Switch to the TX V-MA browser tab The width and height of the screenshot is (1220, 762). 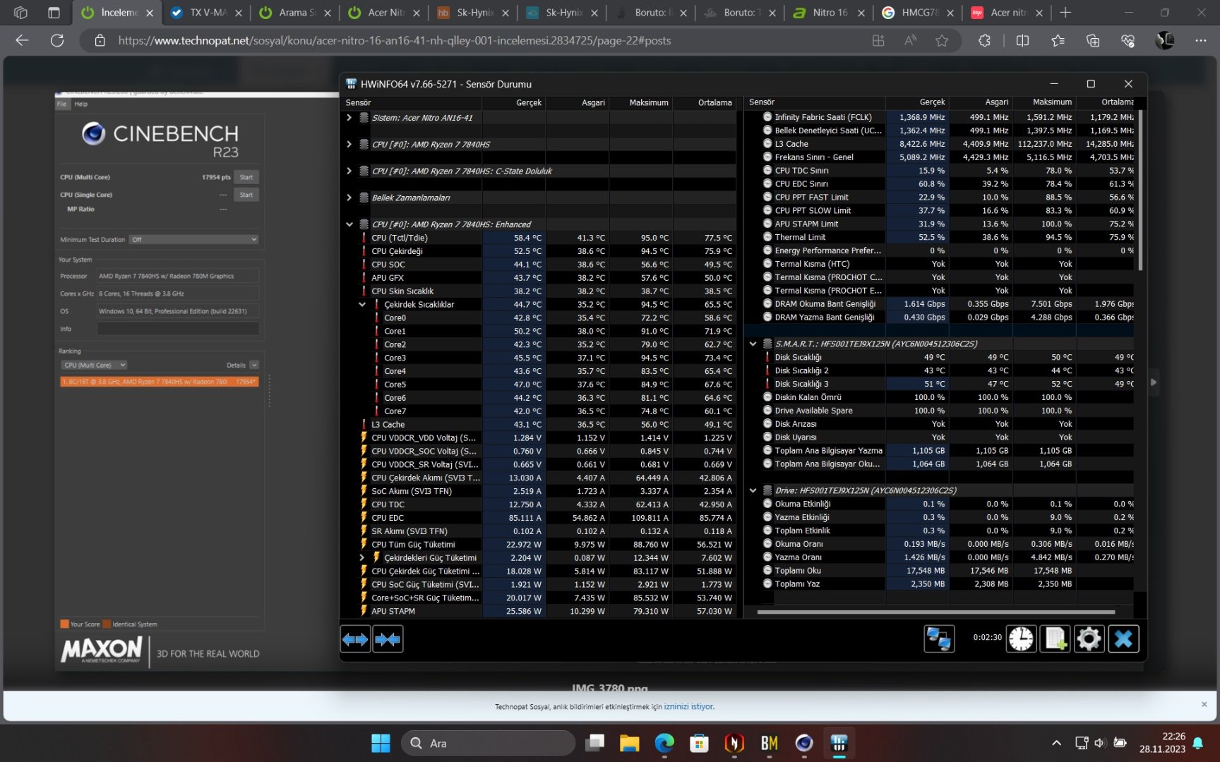click(206, 13)
